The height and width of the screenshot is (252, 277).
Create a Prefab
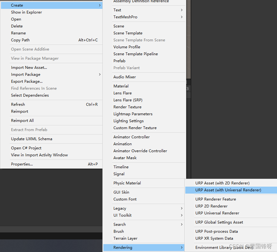pyautogui.click(x=144, y=61)
